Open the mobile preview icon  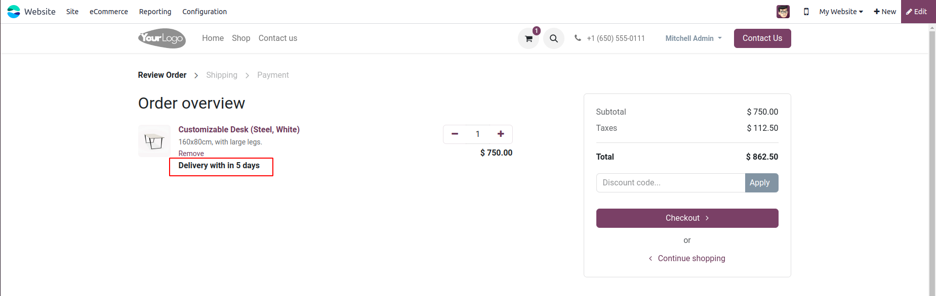pos(806,12)
